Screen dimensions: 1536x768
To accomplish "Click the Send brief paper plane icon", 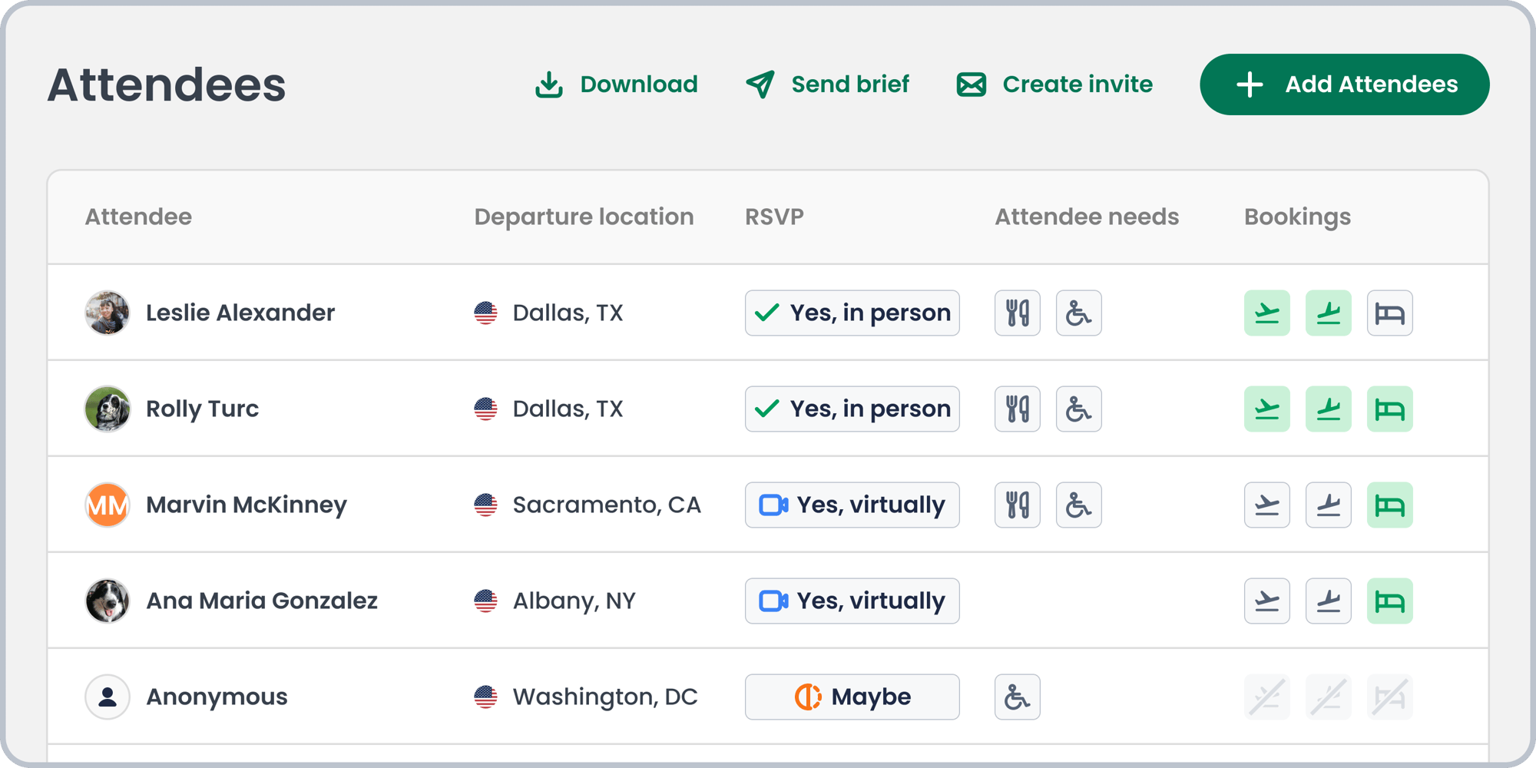I will [x=759, y=84].
